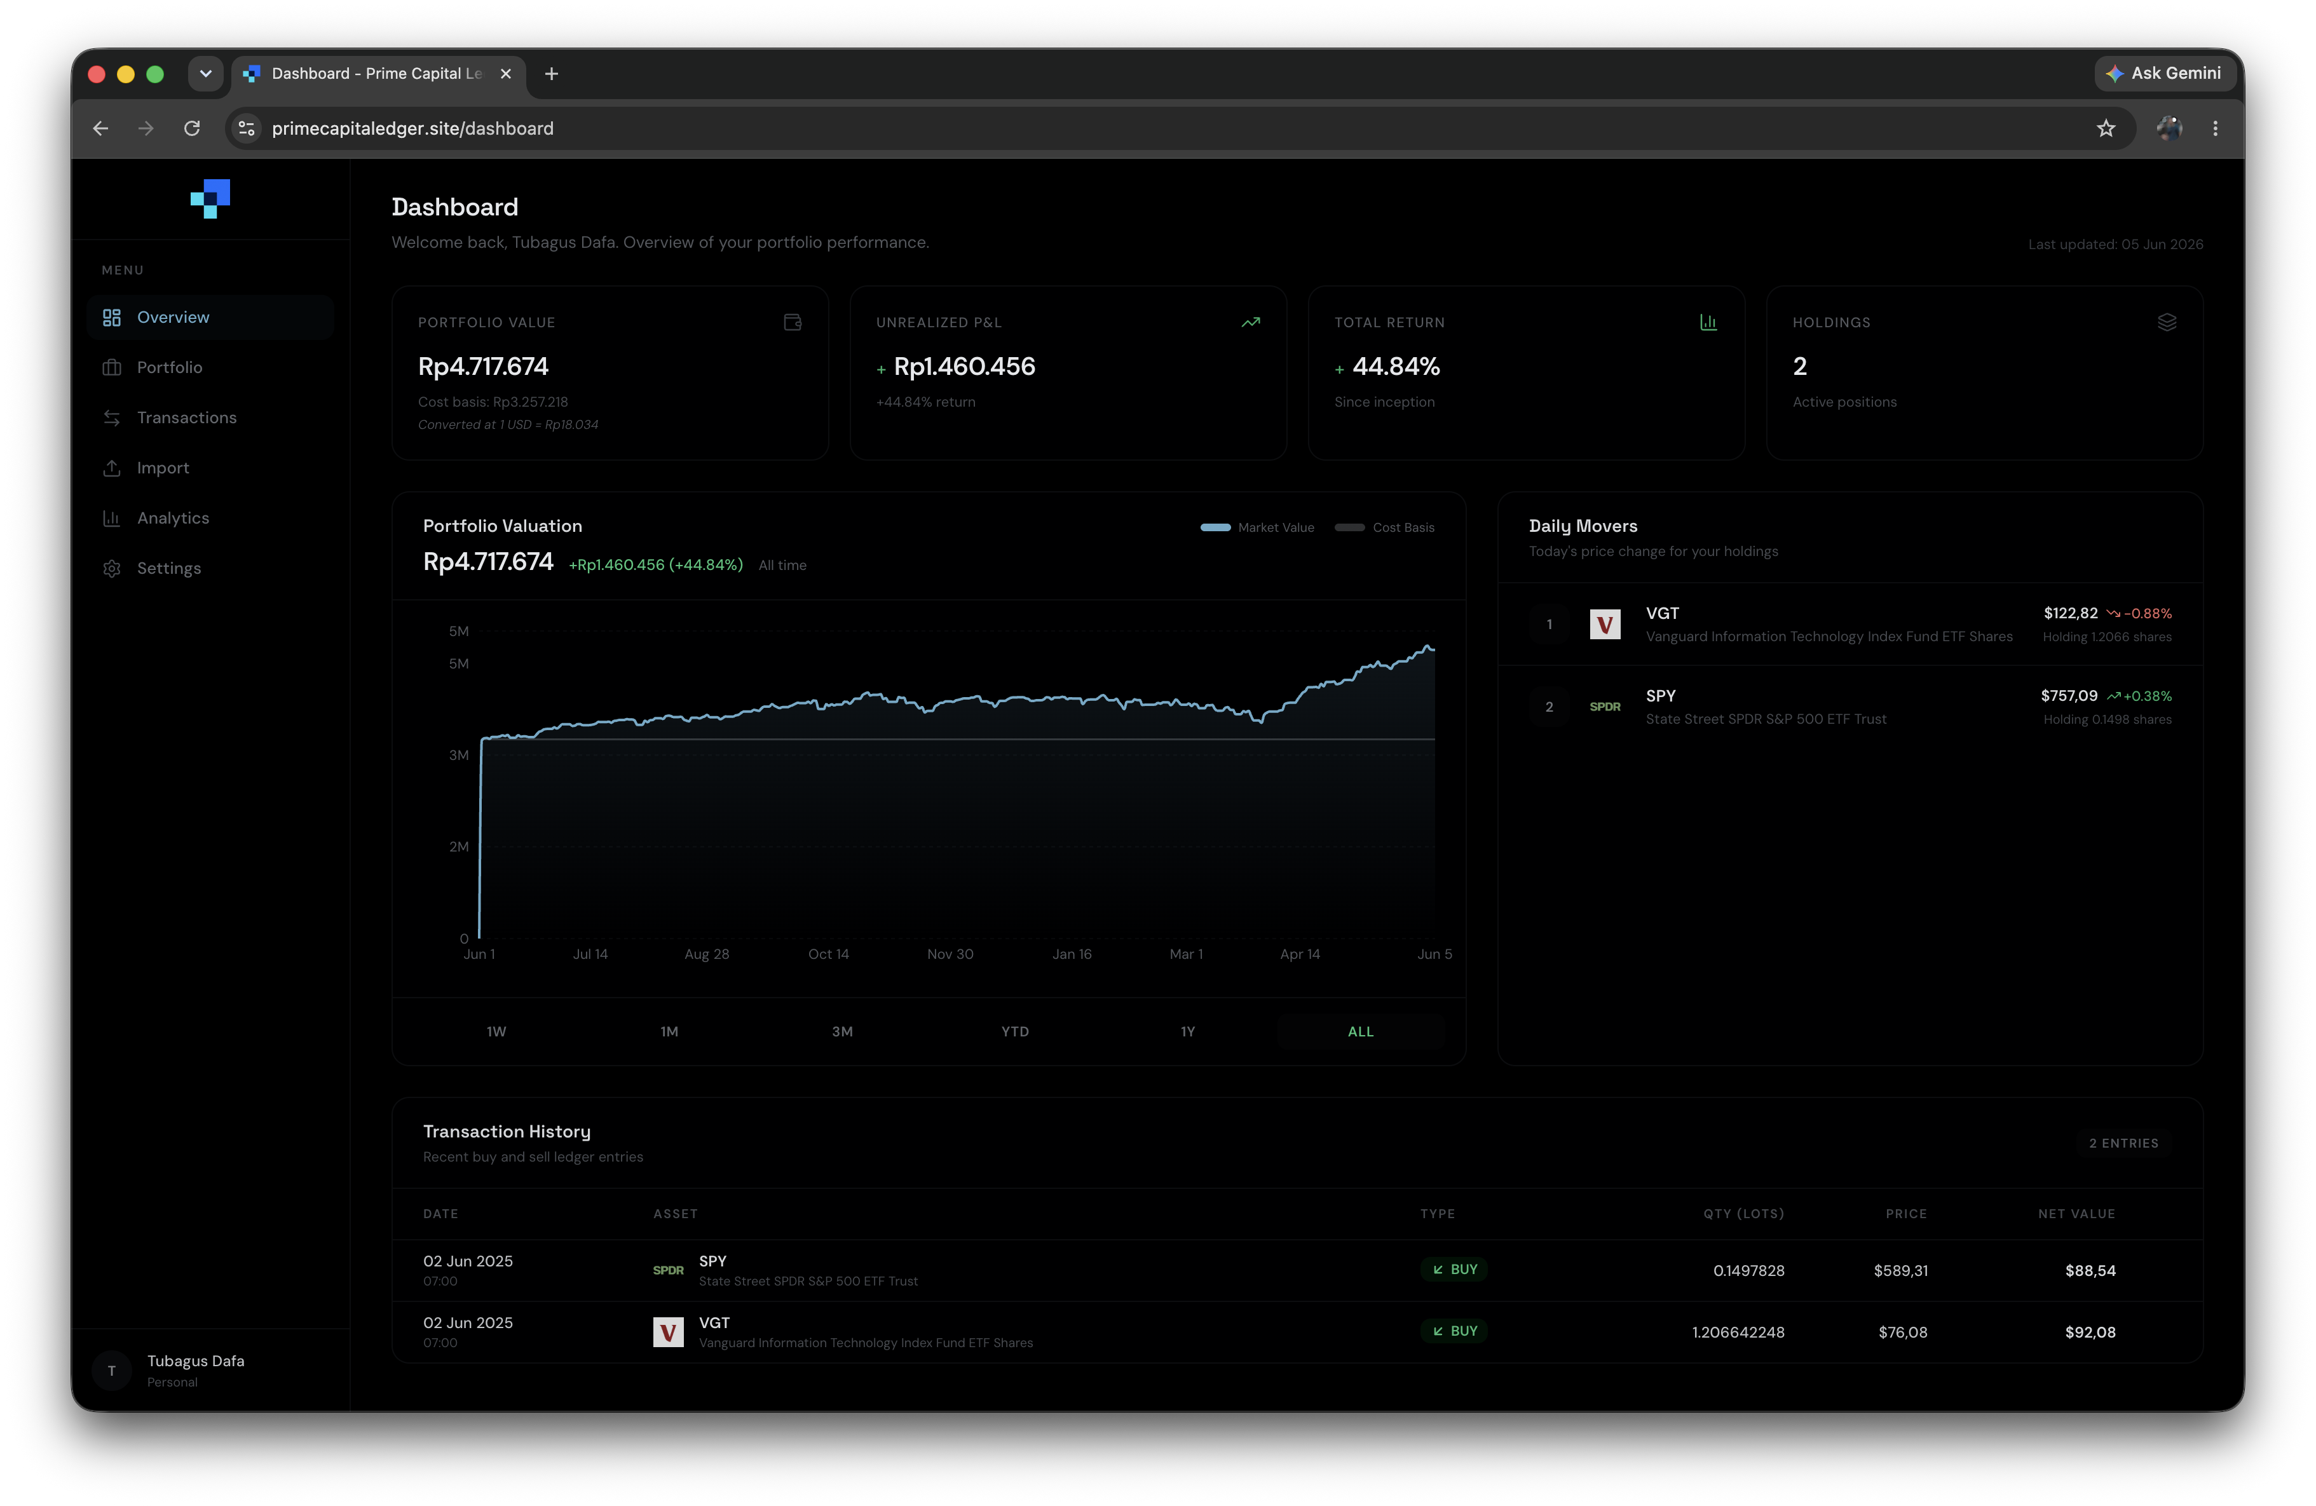
Task: Click the SPY price $589,31 cell
Action: (1902, 1270)
